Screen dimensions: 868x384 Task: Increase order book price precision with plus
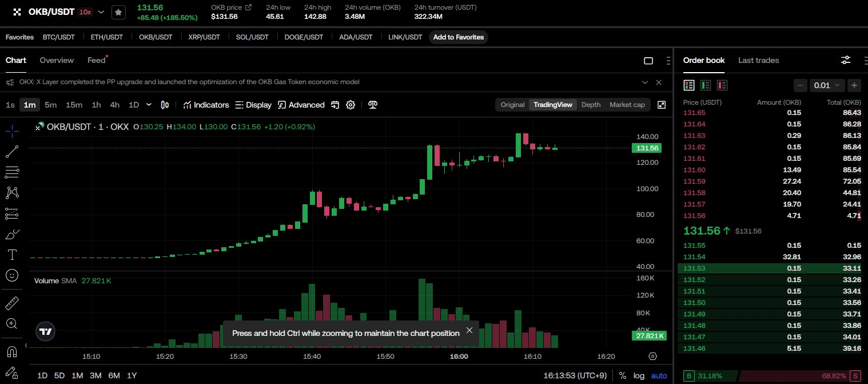click(x=854, y=85)
